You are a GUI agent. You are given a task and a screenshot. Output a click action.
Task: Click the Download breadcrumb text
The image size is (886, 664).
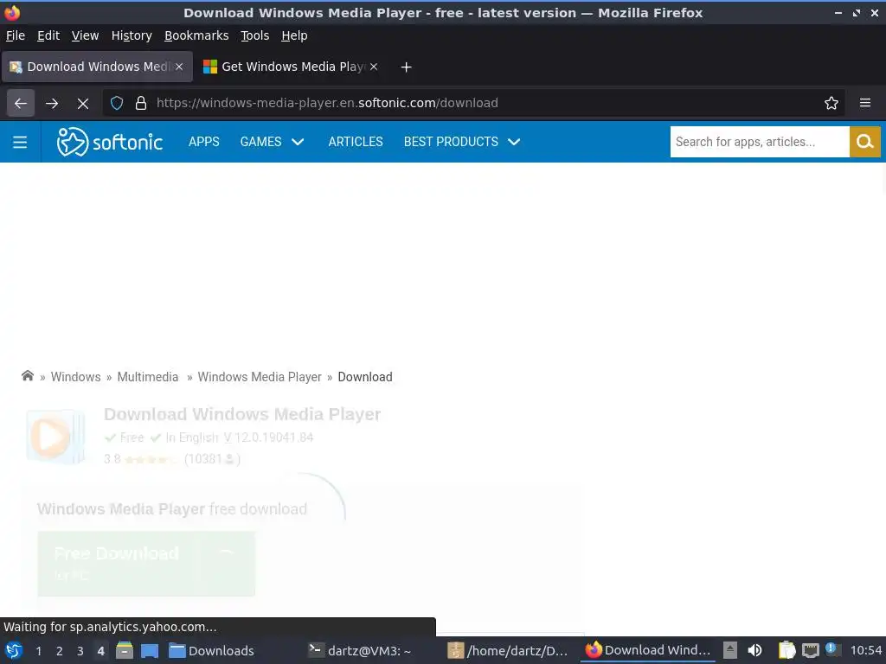(x=365, y=377)
